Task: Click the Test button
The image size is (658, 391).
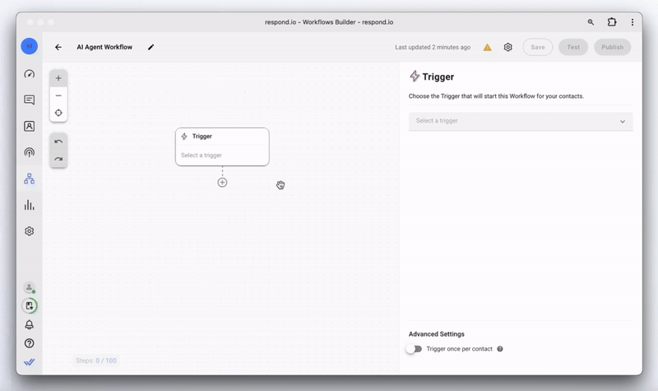Action: click(x=573, y=48)
